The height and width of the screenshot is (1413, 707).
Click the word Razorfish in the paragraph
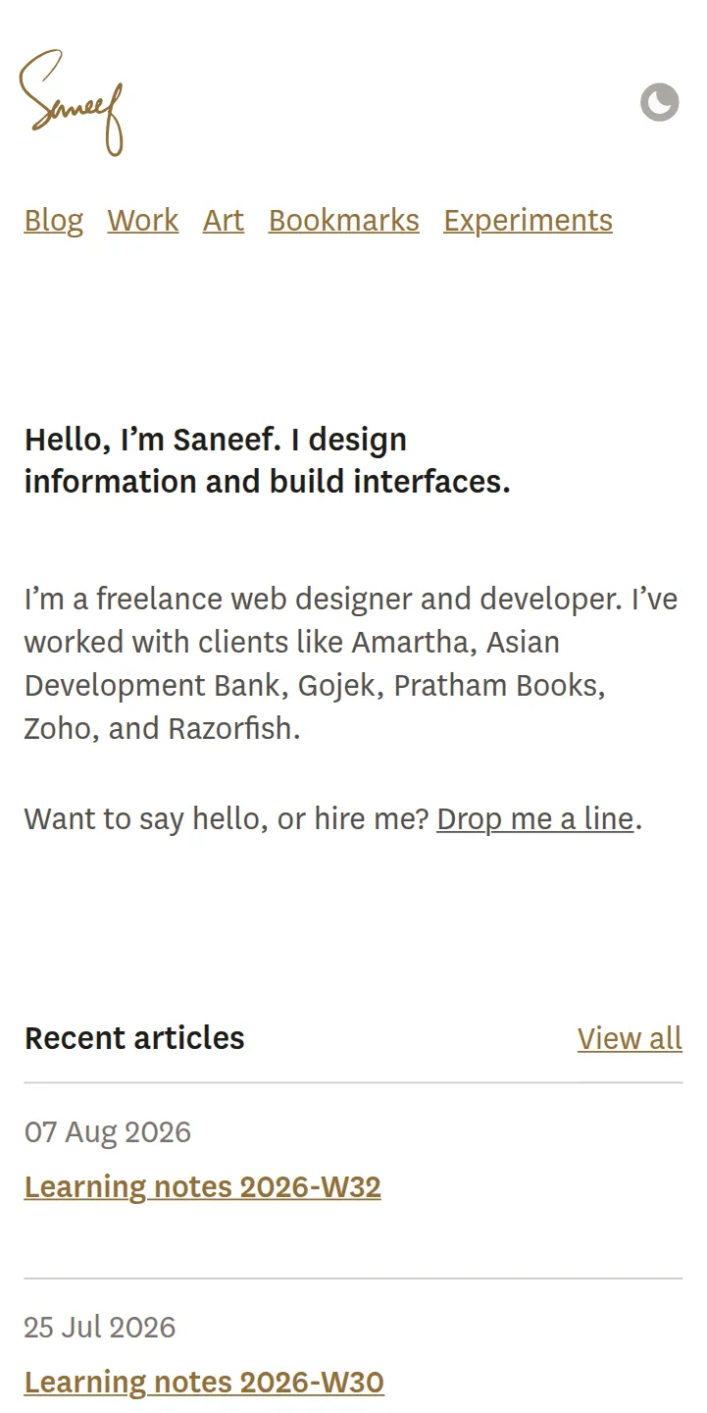point(234,729)
